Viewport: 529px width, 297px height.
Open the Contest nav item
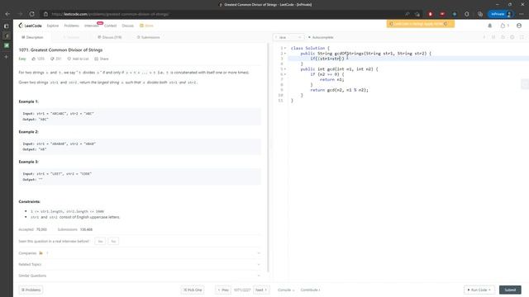click(x=110, y=26)
